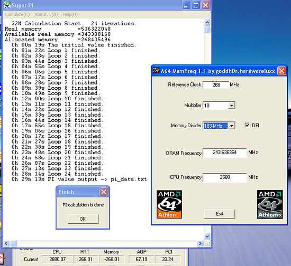The image size is (291, 266).
Task: Expand the Memory Divider dropdown
Action: 231,126
